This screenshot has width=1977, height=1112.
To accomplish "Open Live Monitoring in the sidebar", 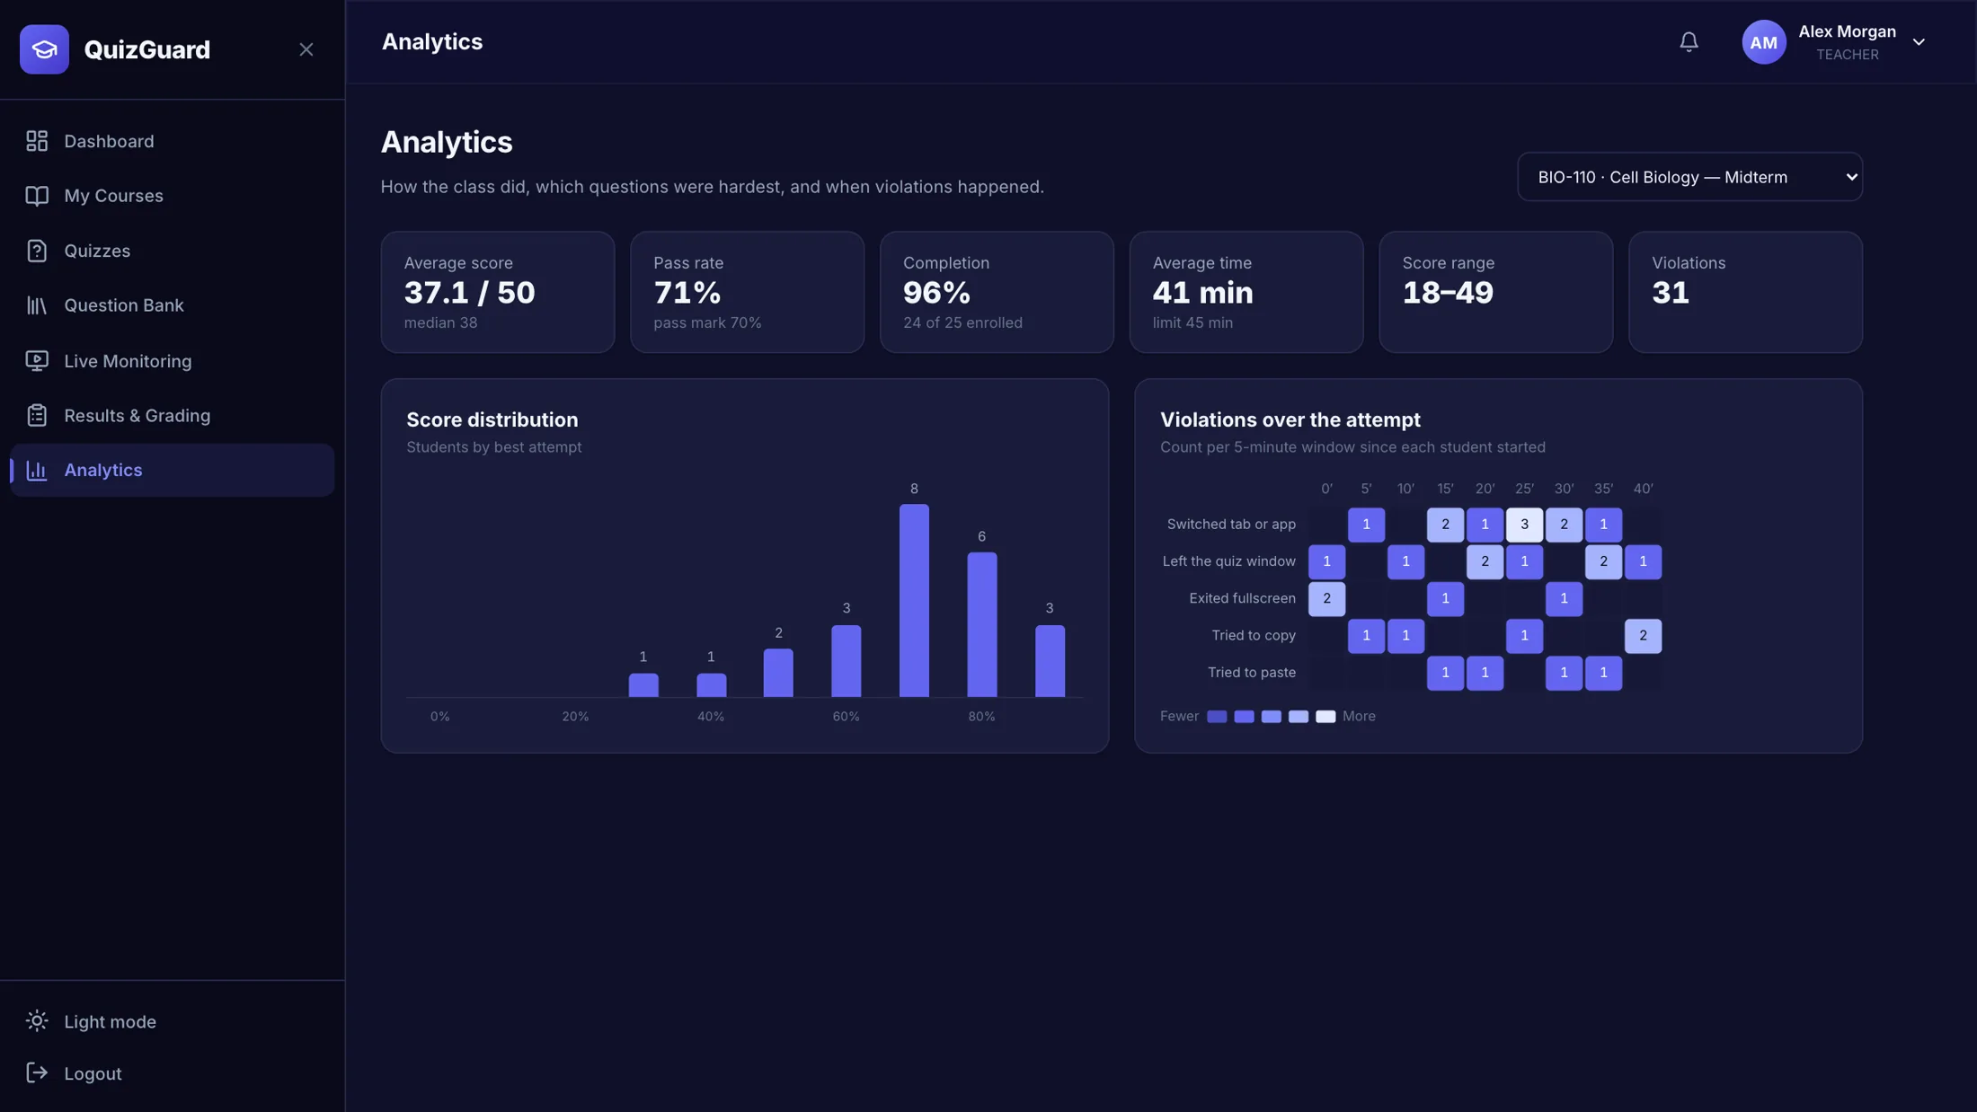I will coord(172,361).
